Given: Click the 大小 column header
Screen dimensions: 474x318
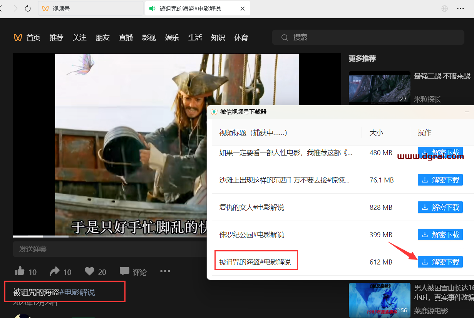Looking at the screenshot, I should point(376,133).
